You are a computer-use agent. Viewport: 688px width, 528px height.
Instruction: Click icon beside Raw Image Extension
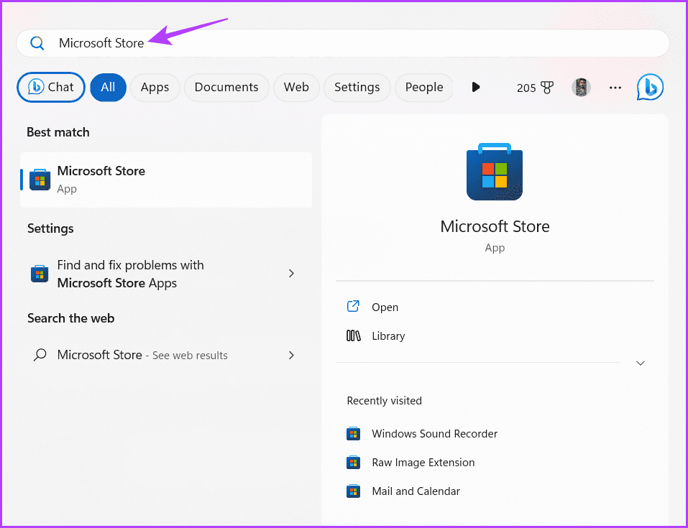click(x=353, y=462)
